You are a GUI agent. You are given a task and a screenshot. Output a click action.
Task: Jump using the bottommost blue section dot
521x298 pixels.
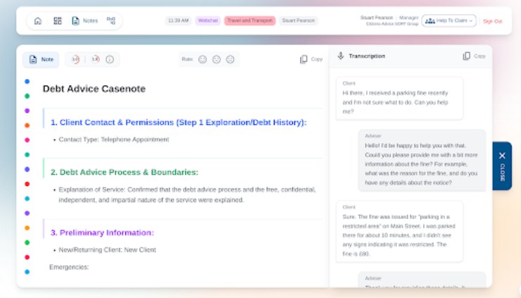pos(27,272)
